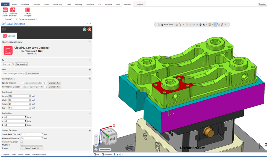This screenshot has height=158, width=268.
Task: Click the Length stepper arrows
Action: (x=30, y=96)
